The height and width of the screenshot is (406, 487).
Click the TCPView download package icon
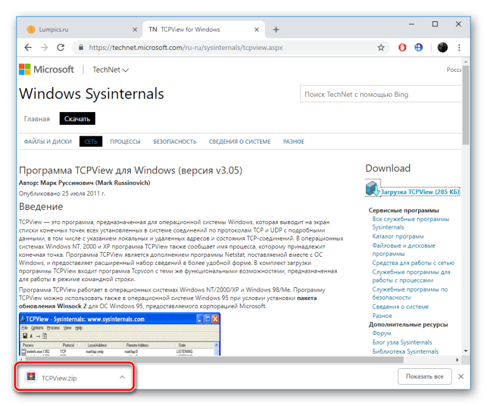click(372, 189)
